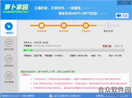The width and height of the screenshot is (132, 98).
Task: Open the 资料备份 sidebar icon
Action: [x=9, y=59]
